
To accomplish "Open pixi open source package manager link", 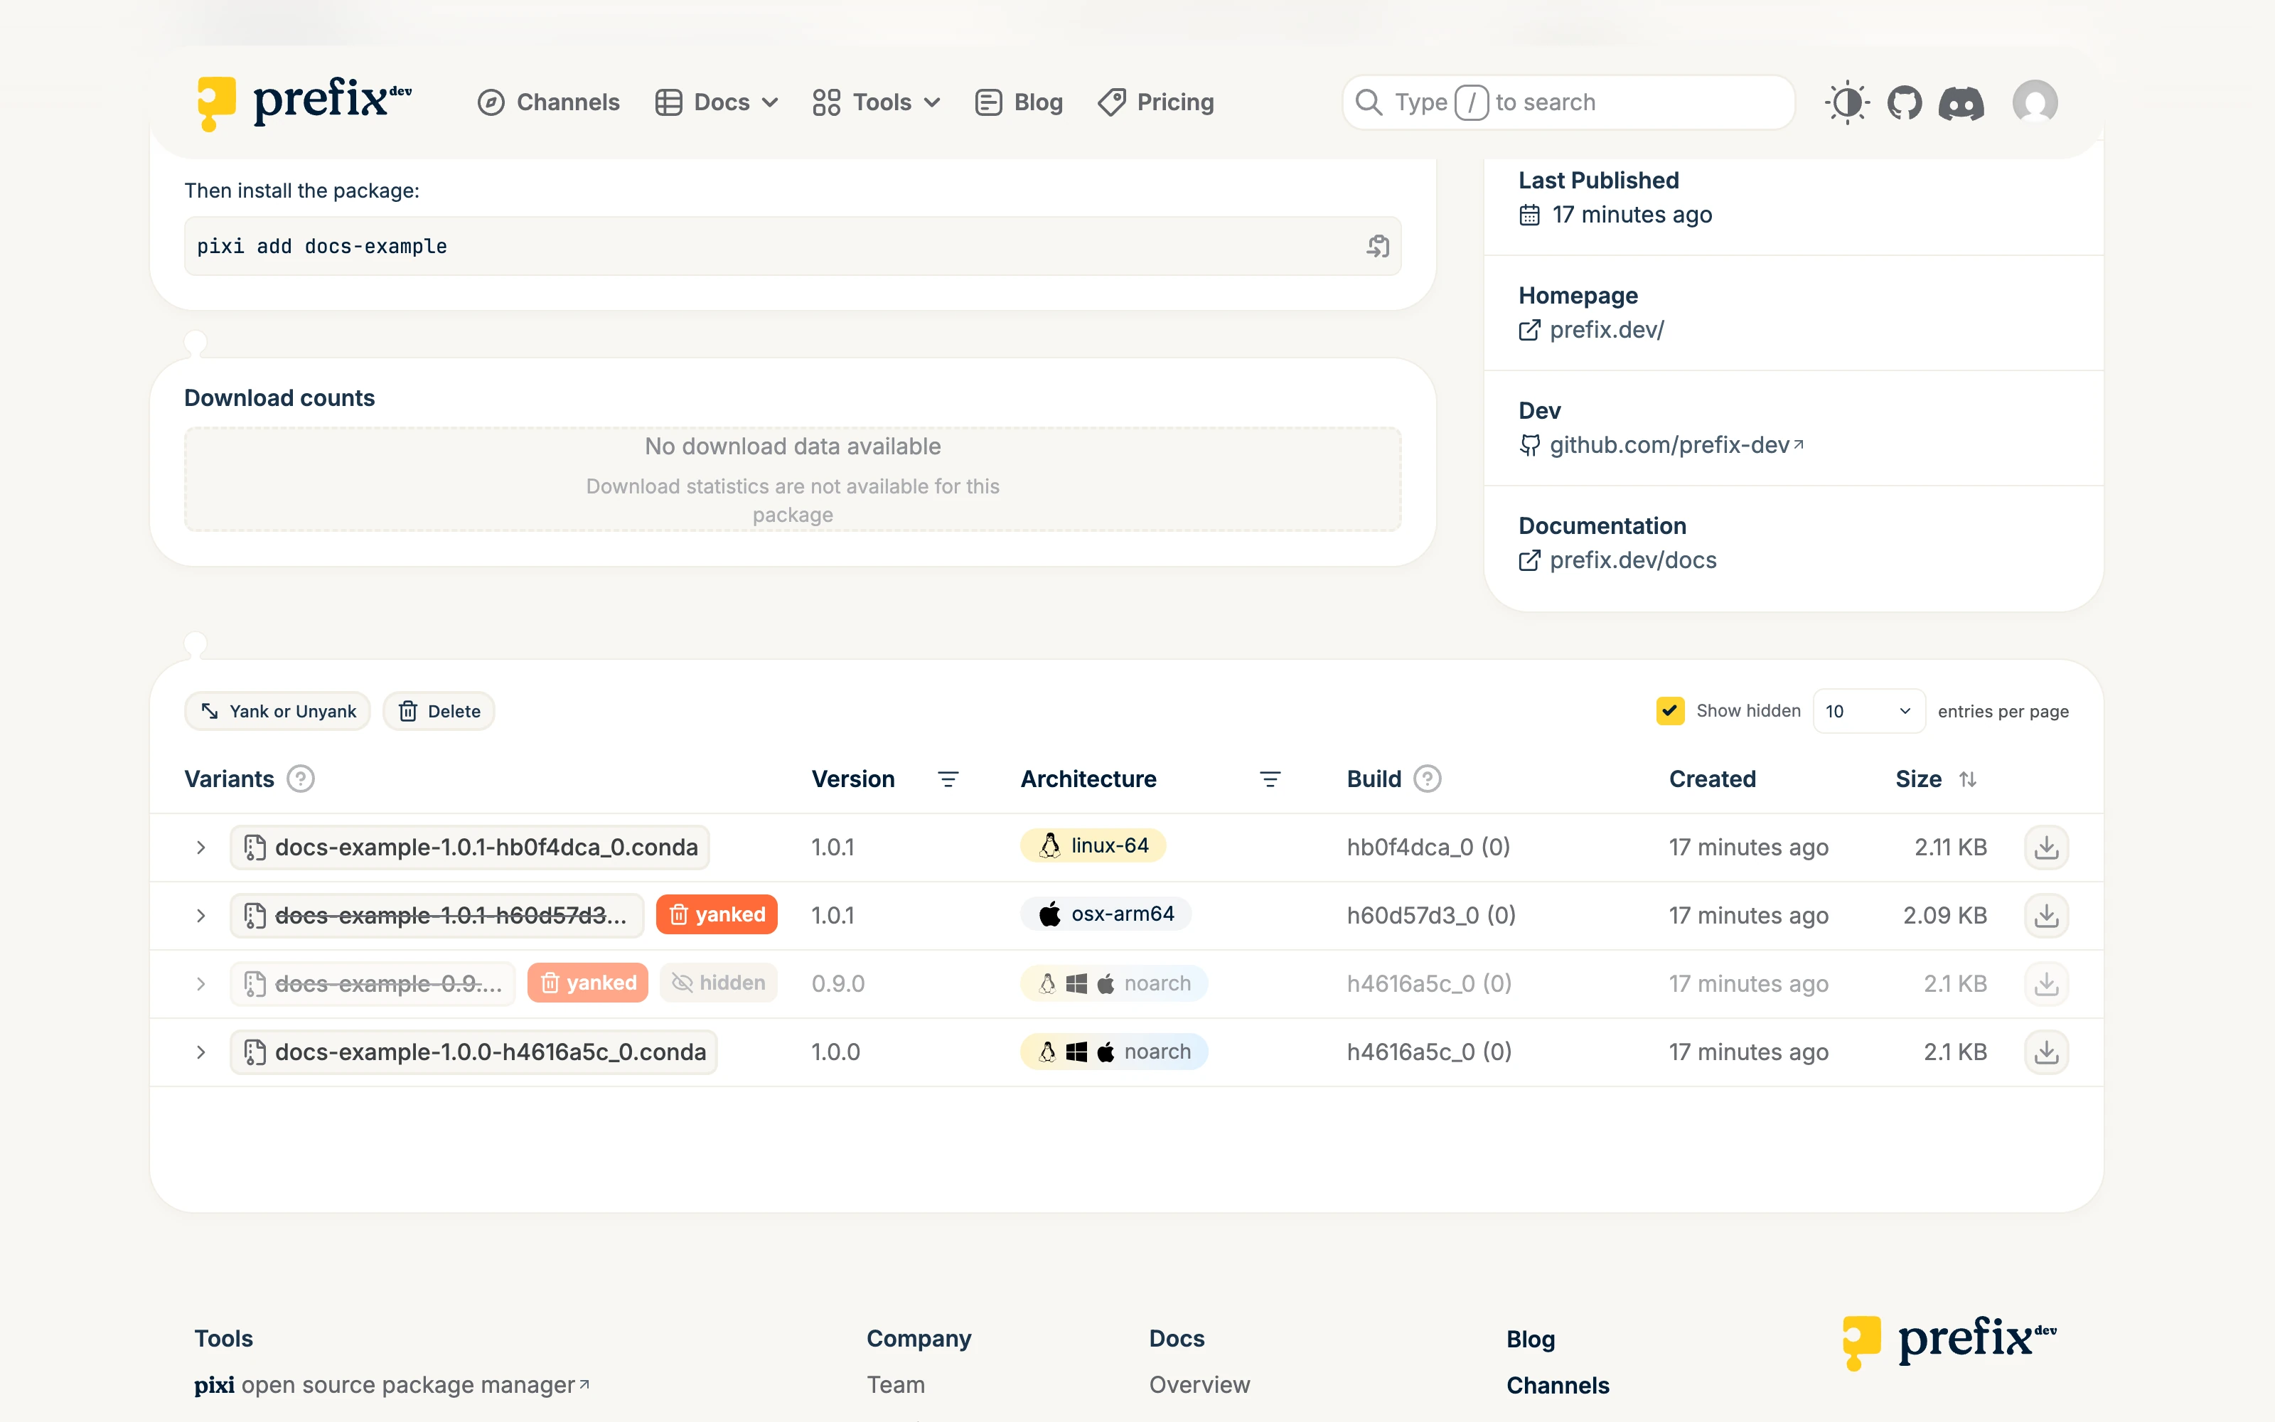I will coord(392,1384).
